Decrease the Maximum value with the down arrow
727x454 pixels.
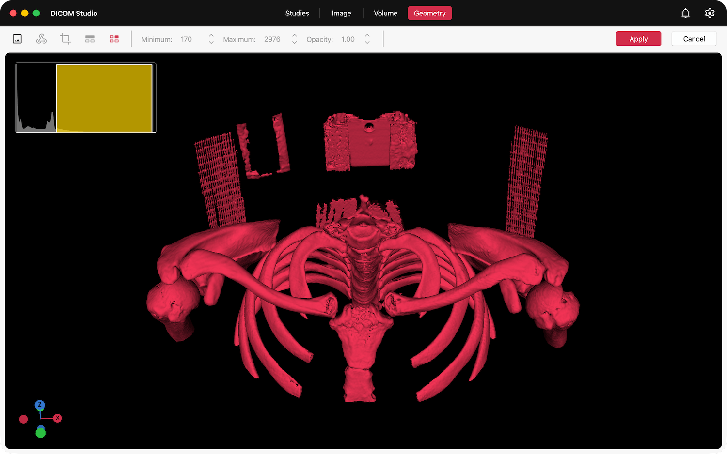point(294,43)
